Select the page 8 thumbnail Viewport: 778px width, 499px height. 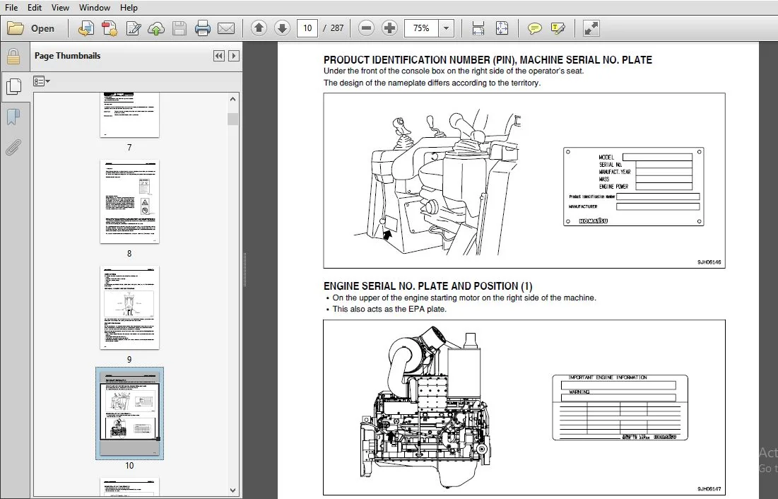(129, 201)
